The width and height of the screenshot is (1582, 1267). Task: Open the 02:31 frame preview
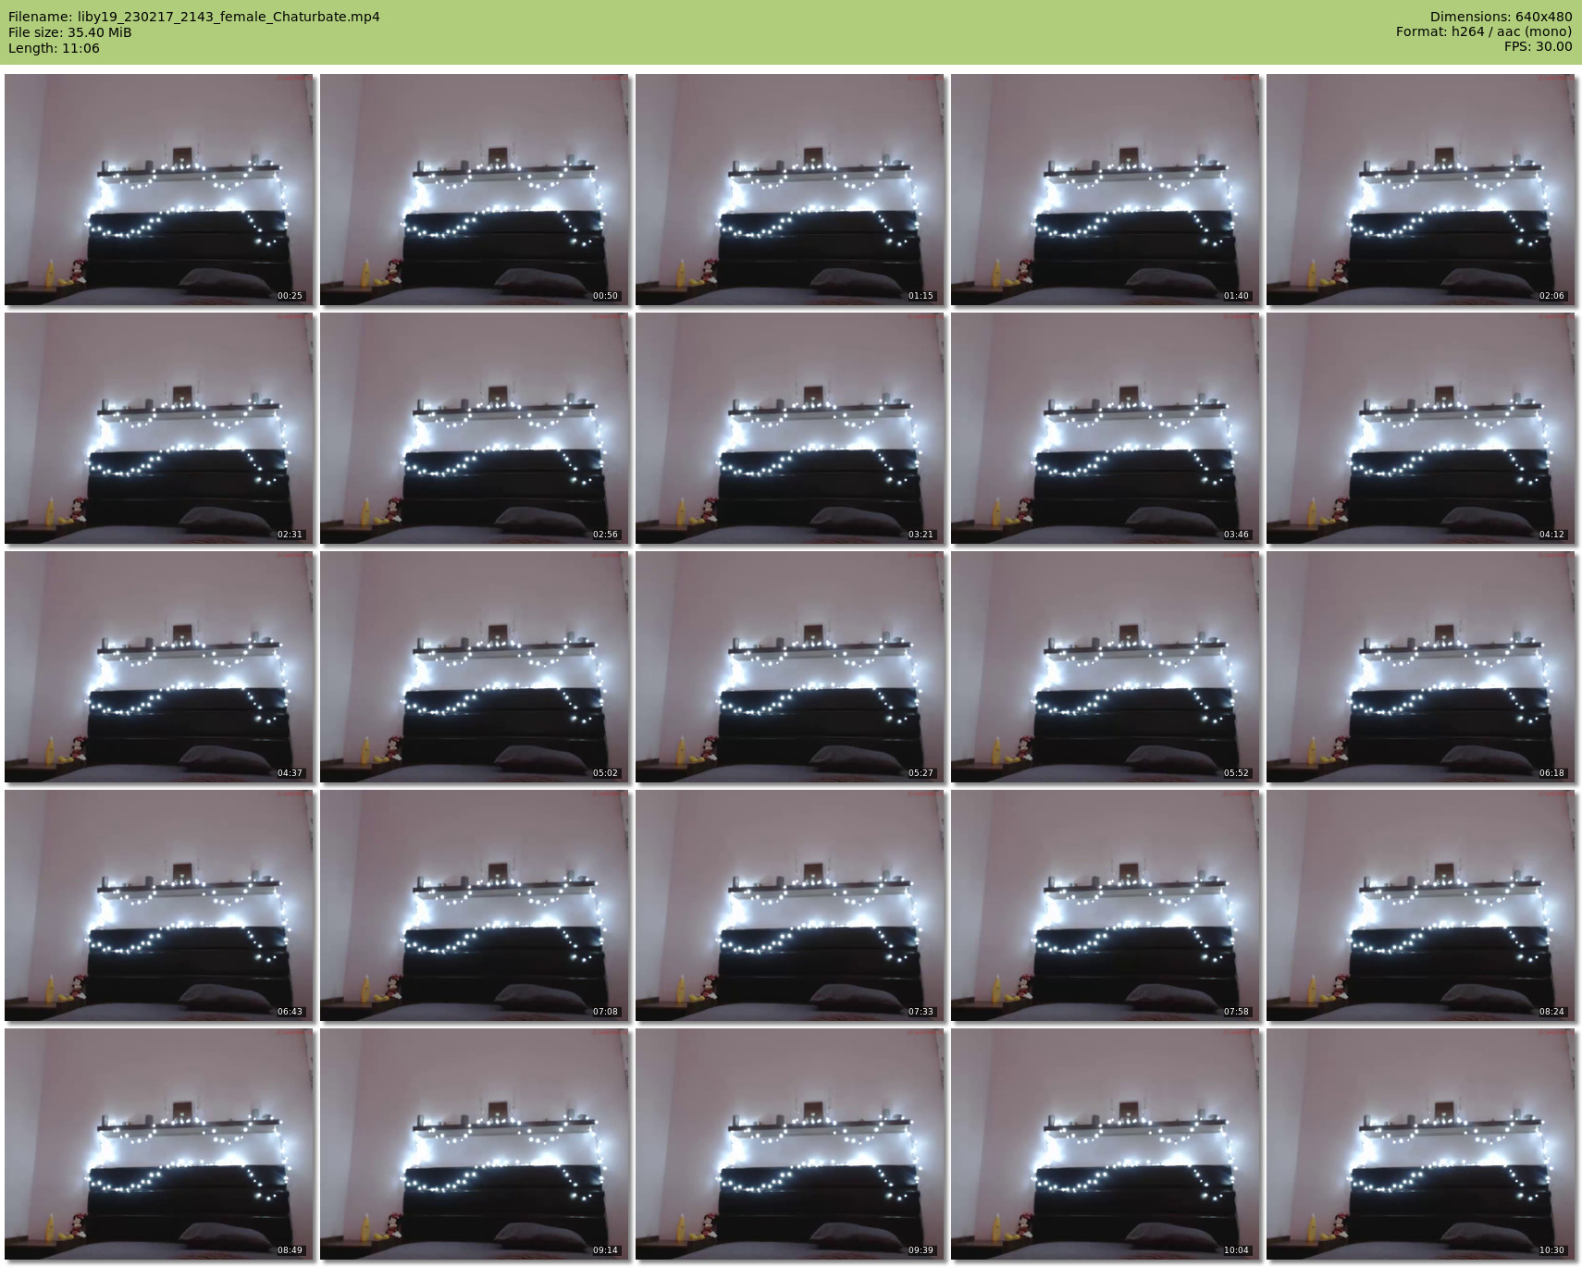pyautogui.click(x=158, y=428)
